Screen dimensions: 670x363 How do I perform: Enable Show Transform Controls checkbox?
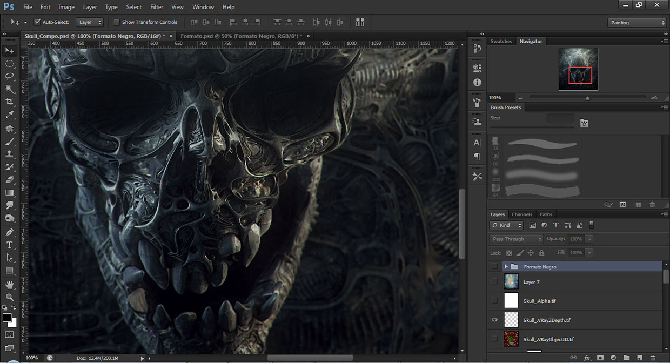116,22
